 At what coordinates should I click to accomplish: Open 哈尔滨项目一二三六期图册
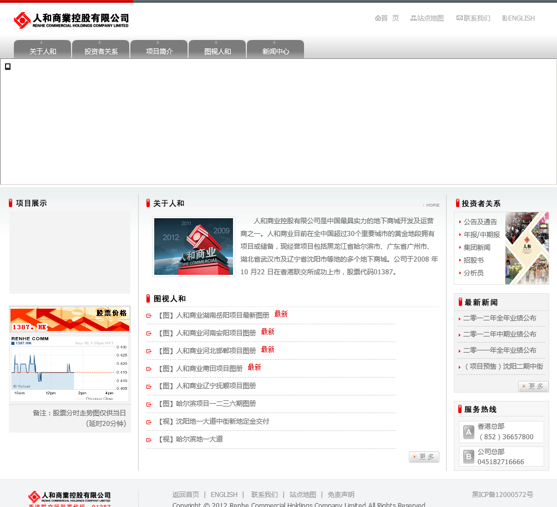point(207,404)
